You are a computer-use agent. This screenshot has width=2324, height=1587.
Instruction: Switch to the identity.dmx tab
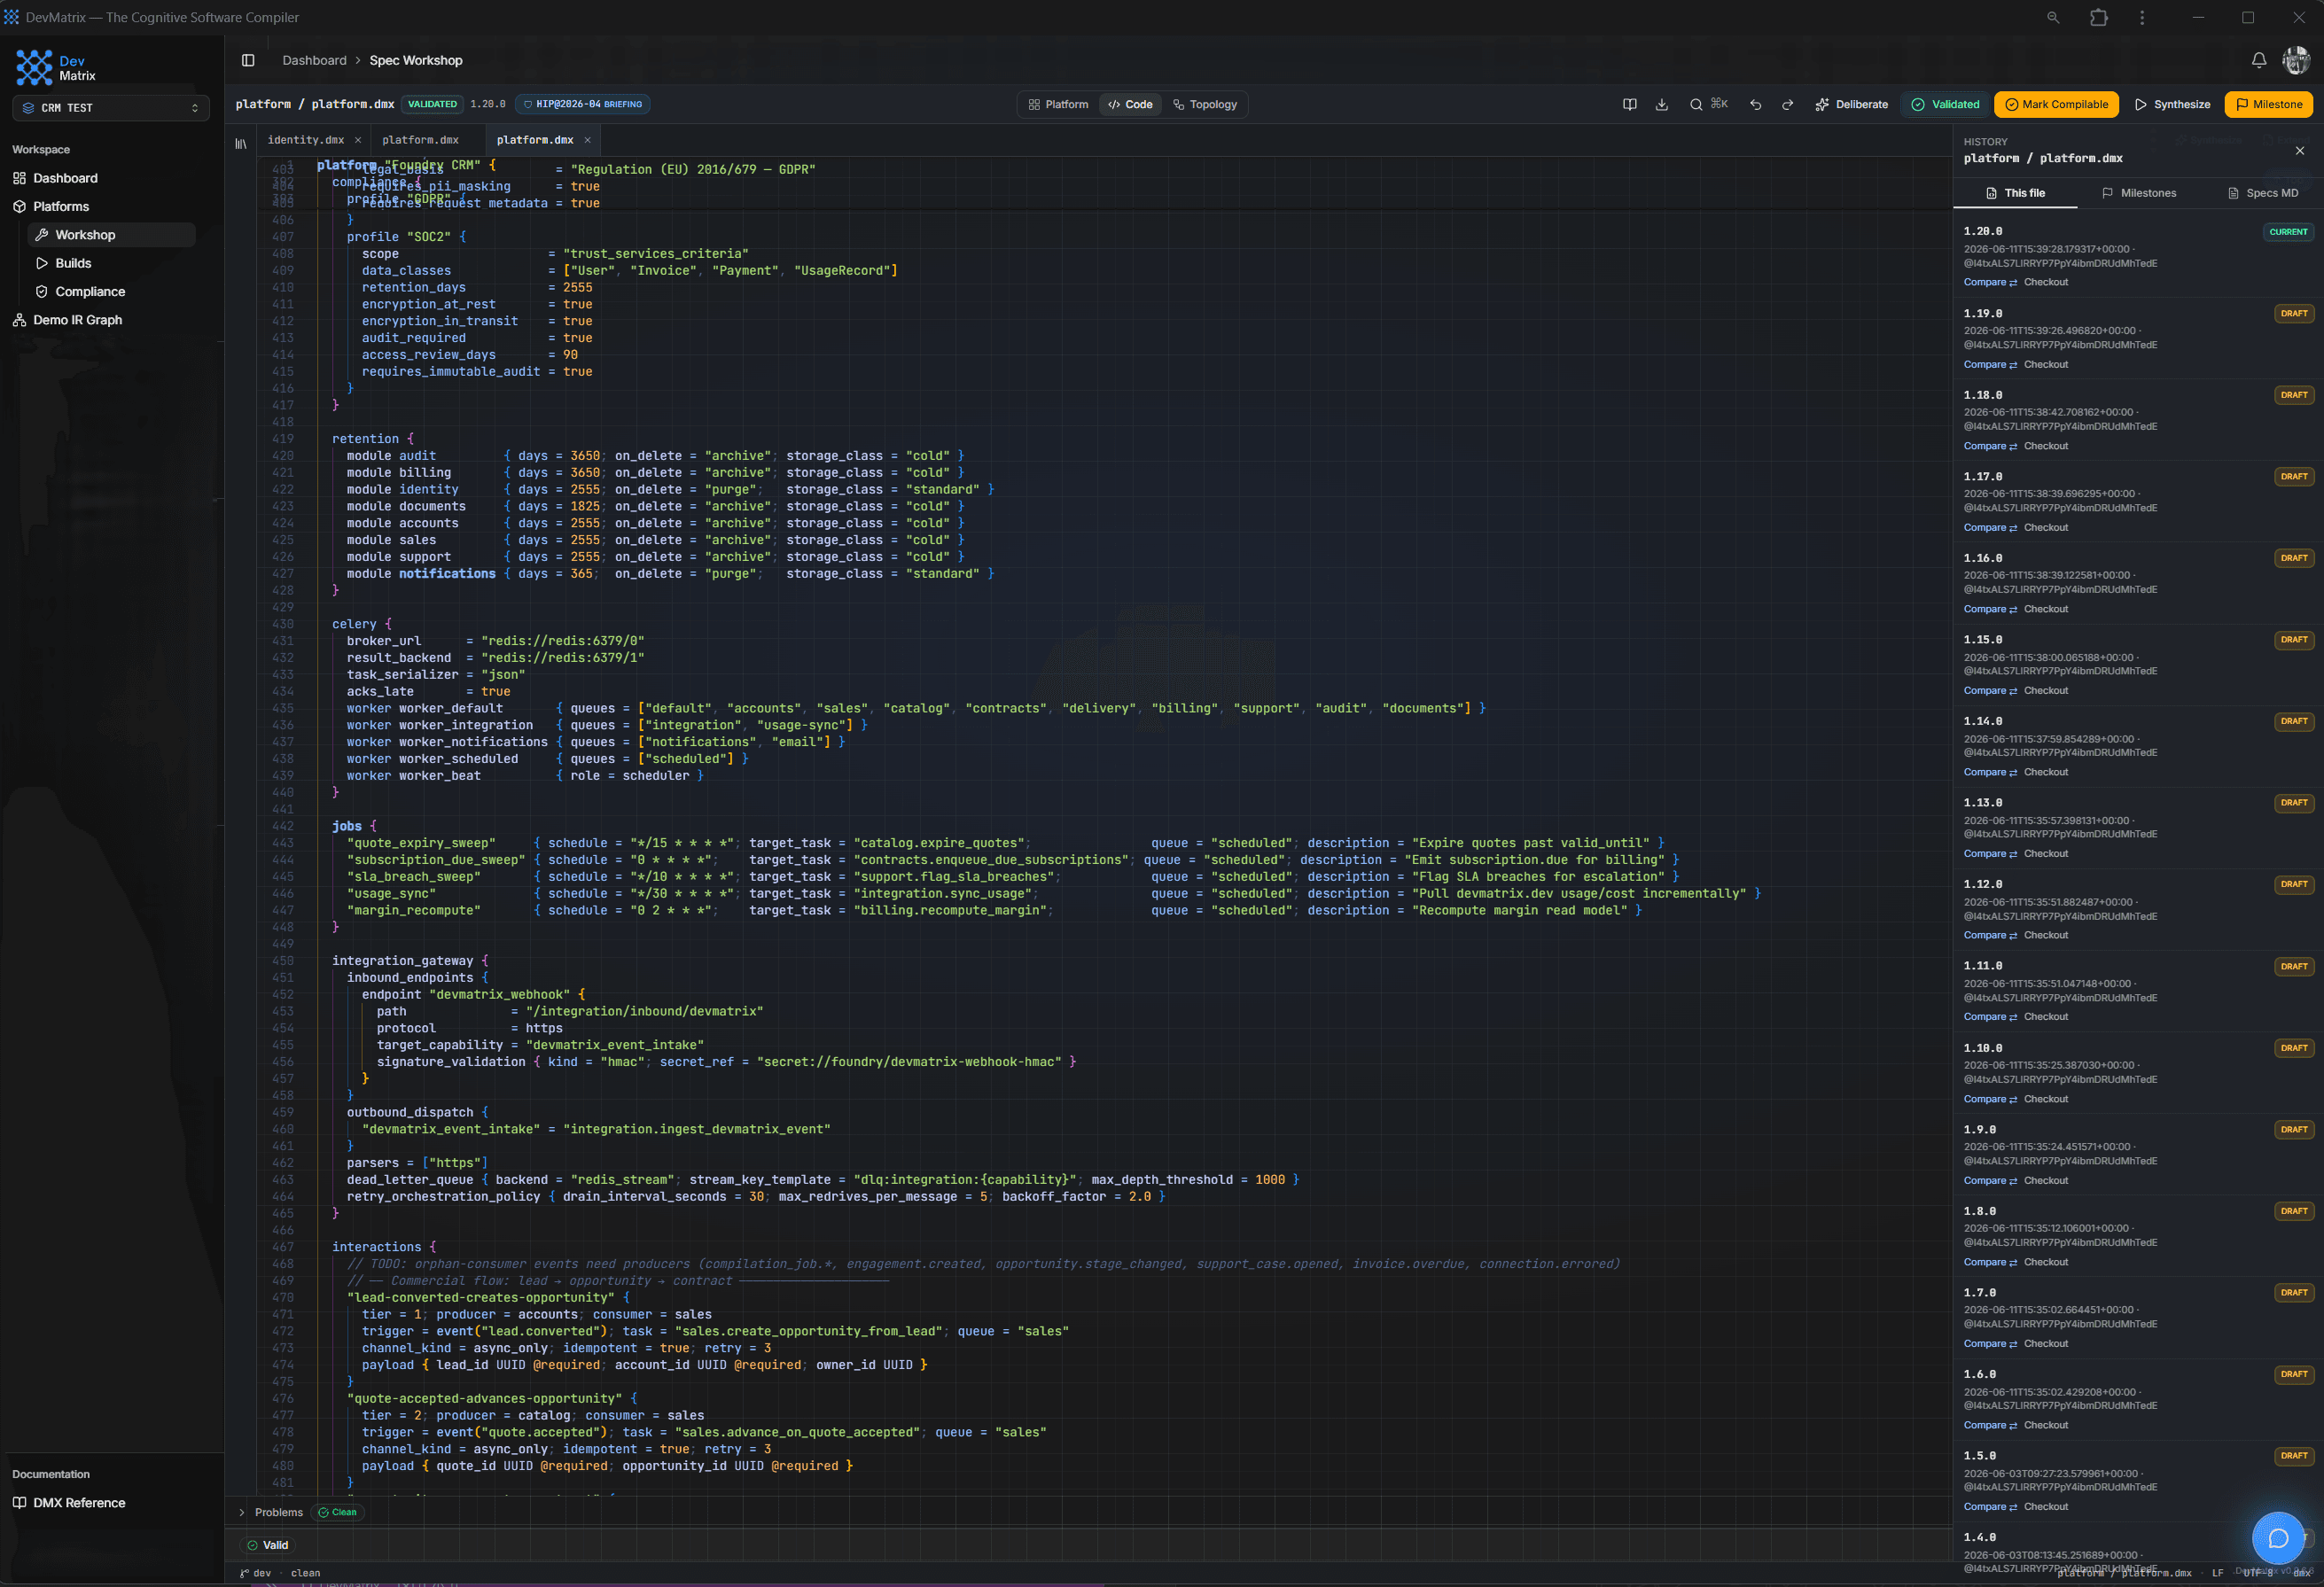click(305, 140)
